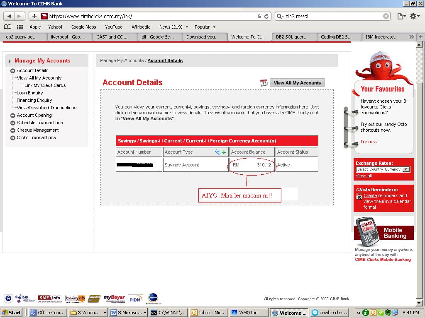Click the CIMB Clicks Mobile Banking link
This screenshot has height=318, width=425.
point(383,260)
